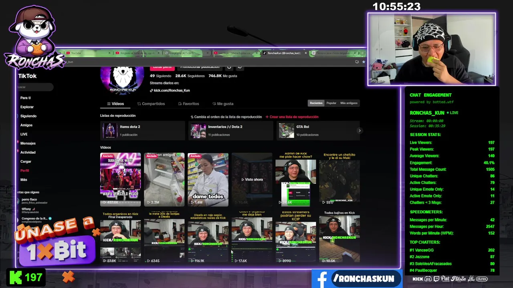
Task: Open the 'dame todos' pinned video
Action: [208, 179]
